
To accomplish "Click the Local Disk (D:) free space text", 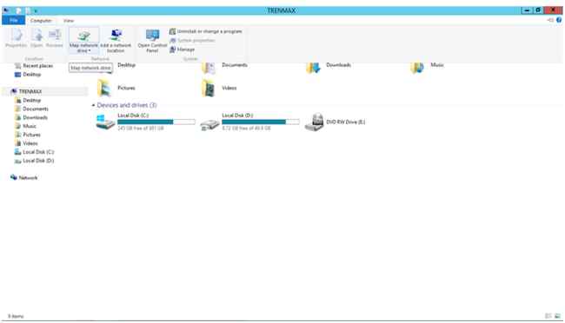I will pos(246,129).
